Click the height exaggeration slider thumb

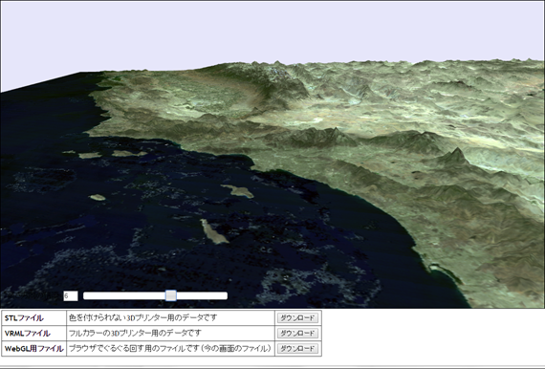click(x=170, y=295)
